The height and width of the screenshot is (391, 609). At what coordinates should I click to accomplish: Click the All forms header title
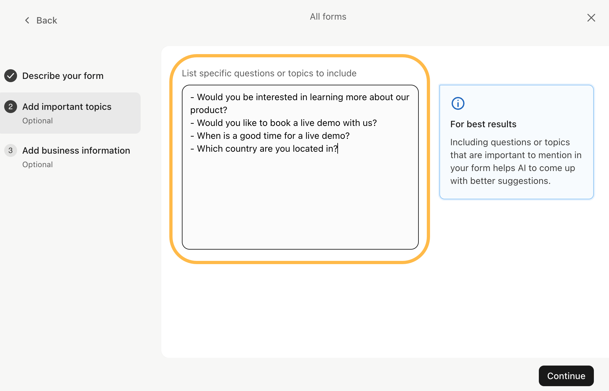(328, 17)
